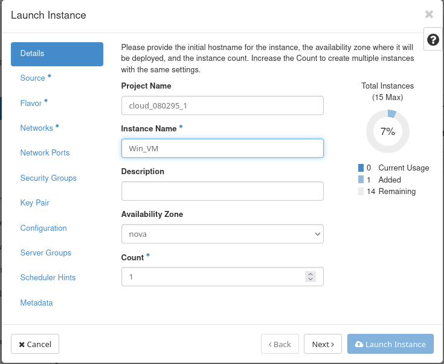Screen dimensions: 444x364
Task: Select the Server Groups tab
Action: pos(46,253)
